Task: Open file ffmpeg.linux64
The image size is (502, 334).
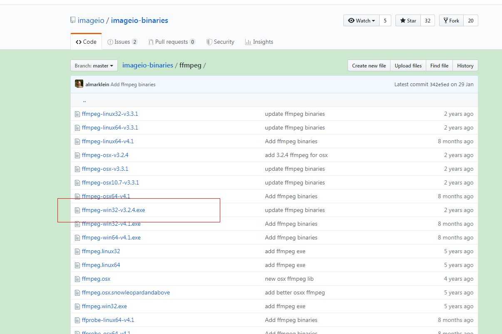Action: (x=101, y=265)
